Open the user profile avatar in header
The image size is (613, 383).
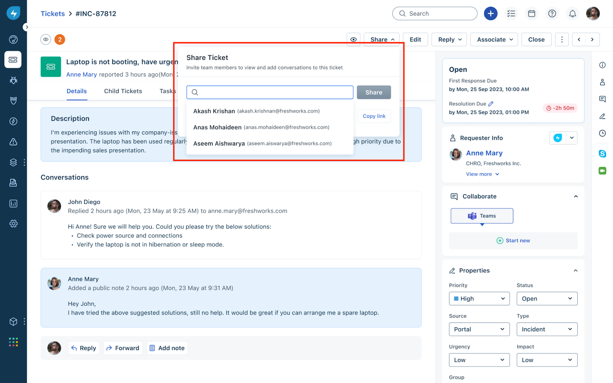point(593,13)
